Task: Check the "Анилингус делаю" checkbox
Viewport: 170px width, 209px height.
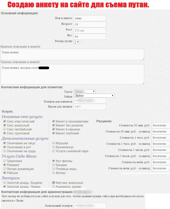Action: (53, 186)
